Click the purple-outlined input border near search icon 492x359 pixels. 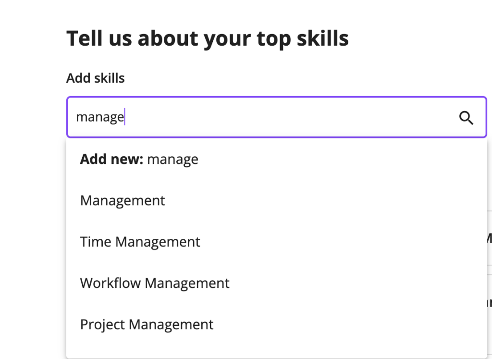(486, 117)
